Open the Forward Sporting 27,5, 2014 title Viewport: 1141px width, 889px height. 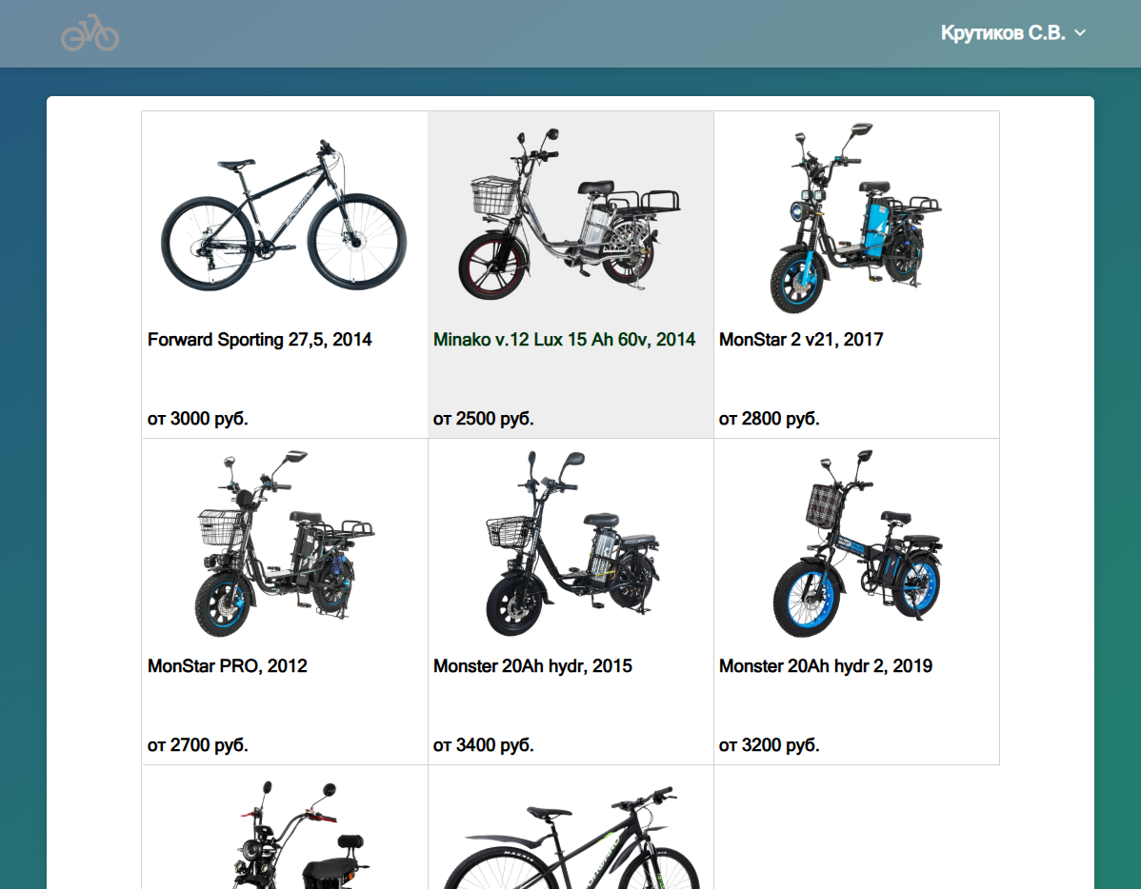(x=259, y=340)
